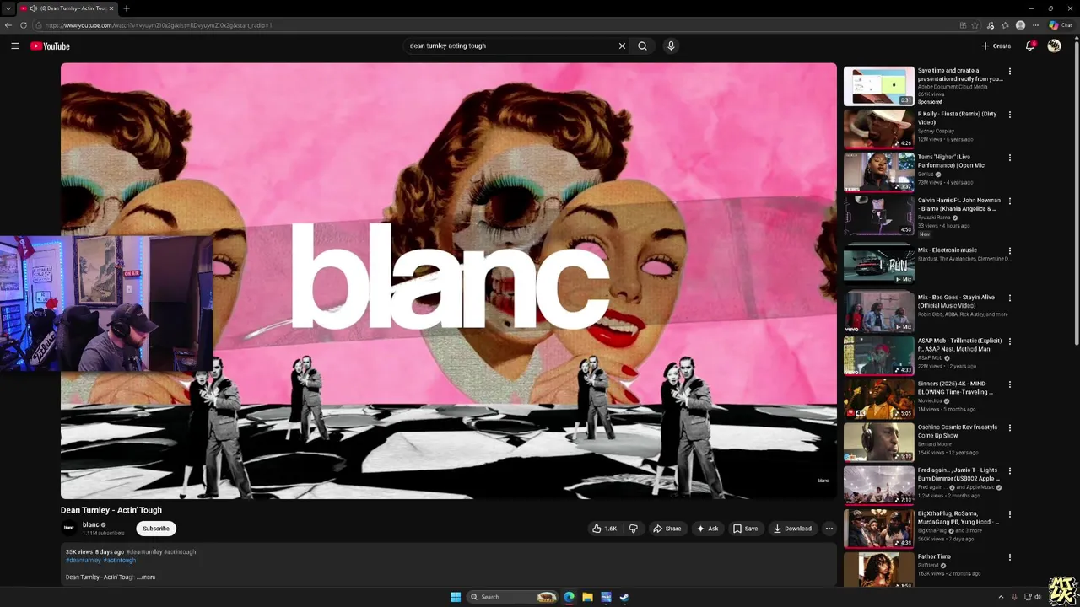
Task: Play the main video
Action: tap(448, 281)
